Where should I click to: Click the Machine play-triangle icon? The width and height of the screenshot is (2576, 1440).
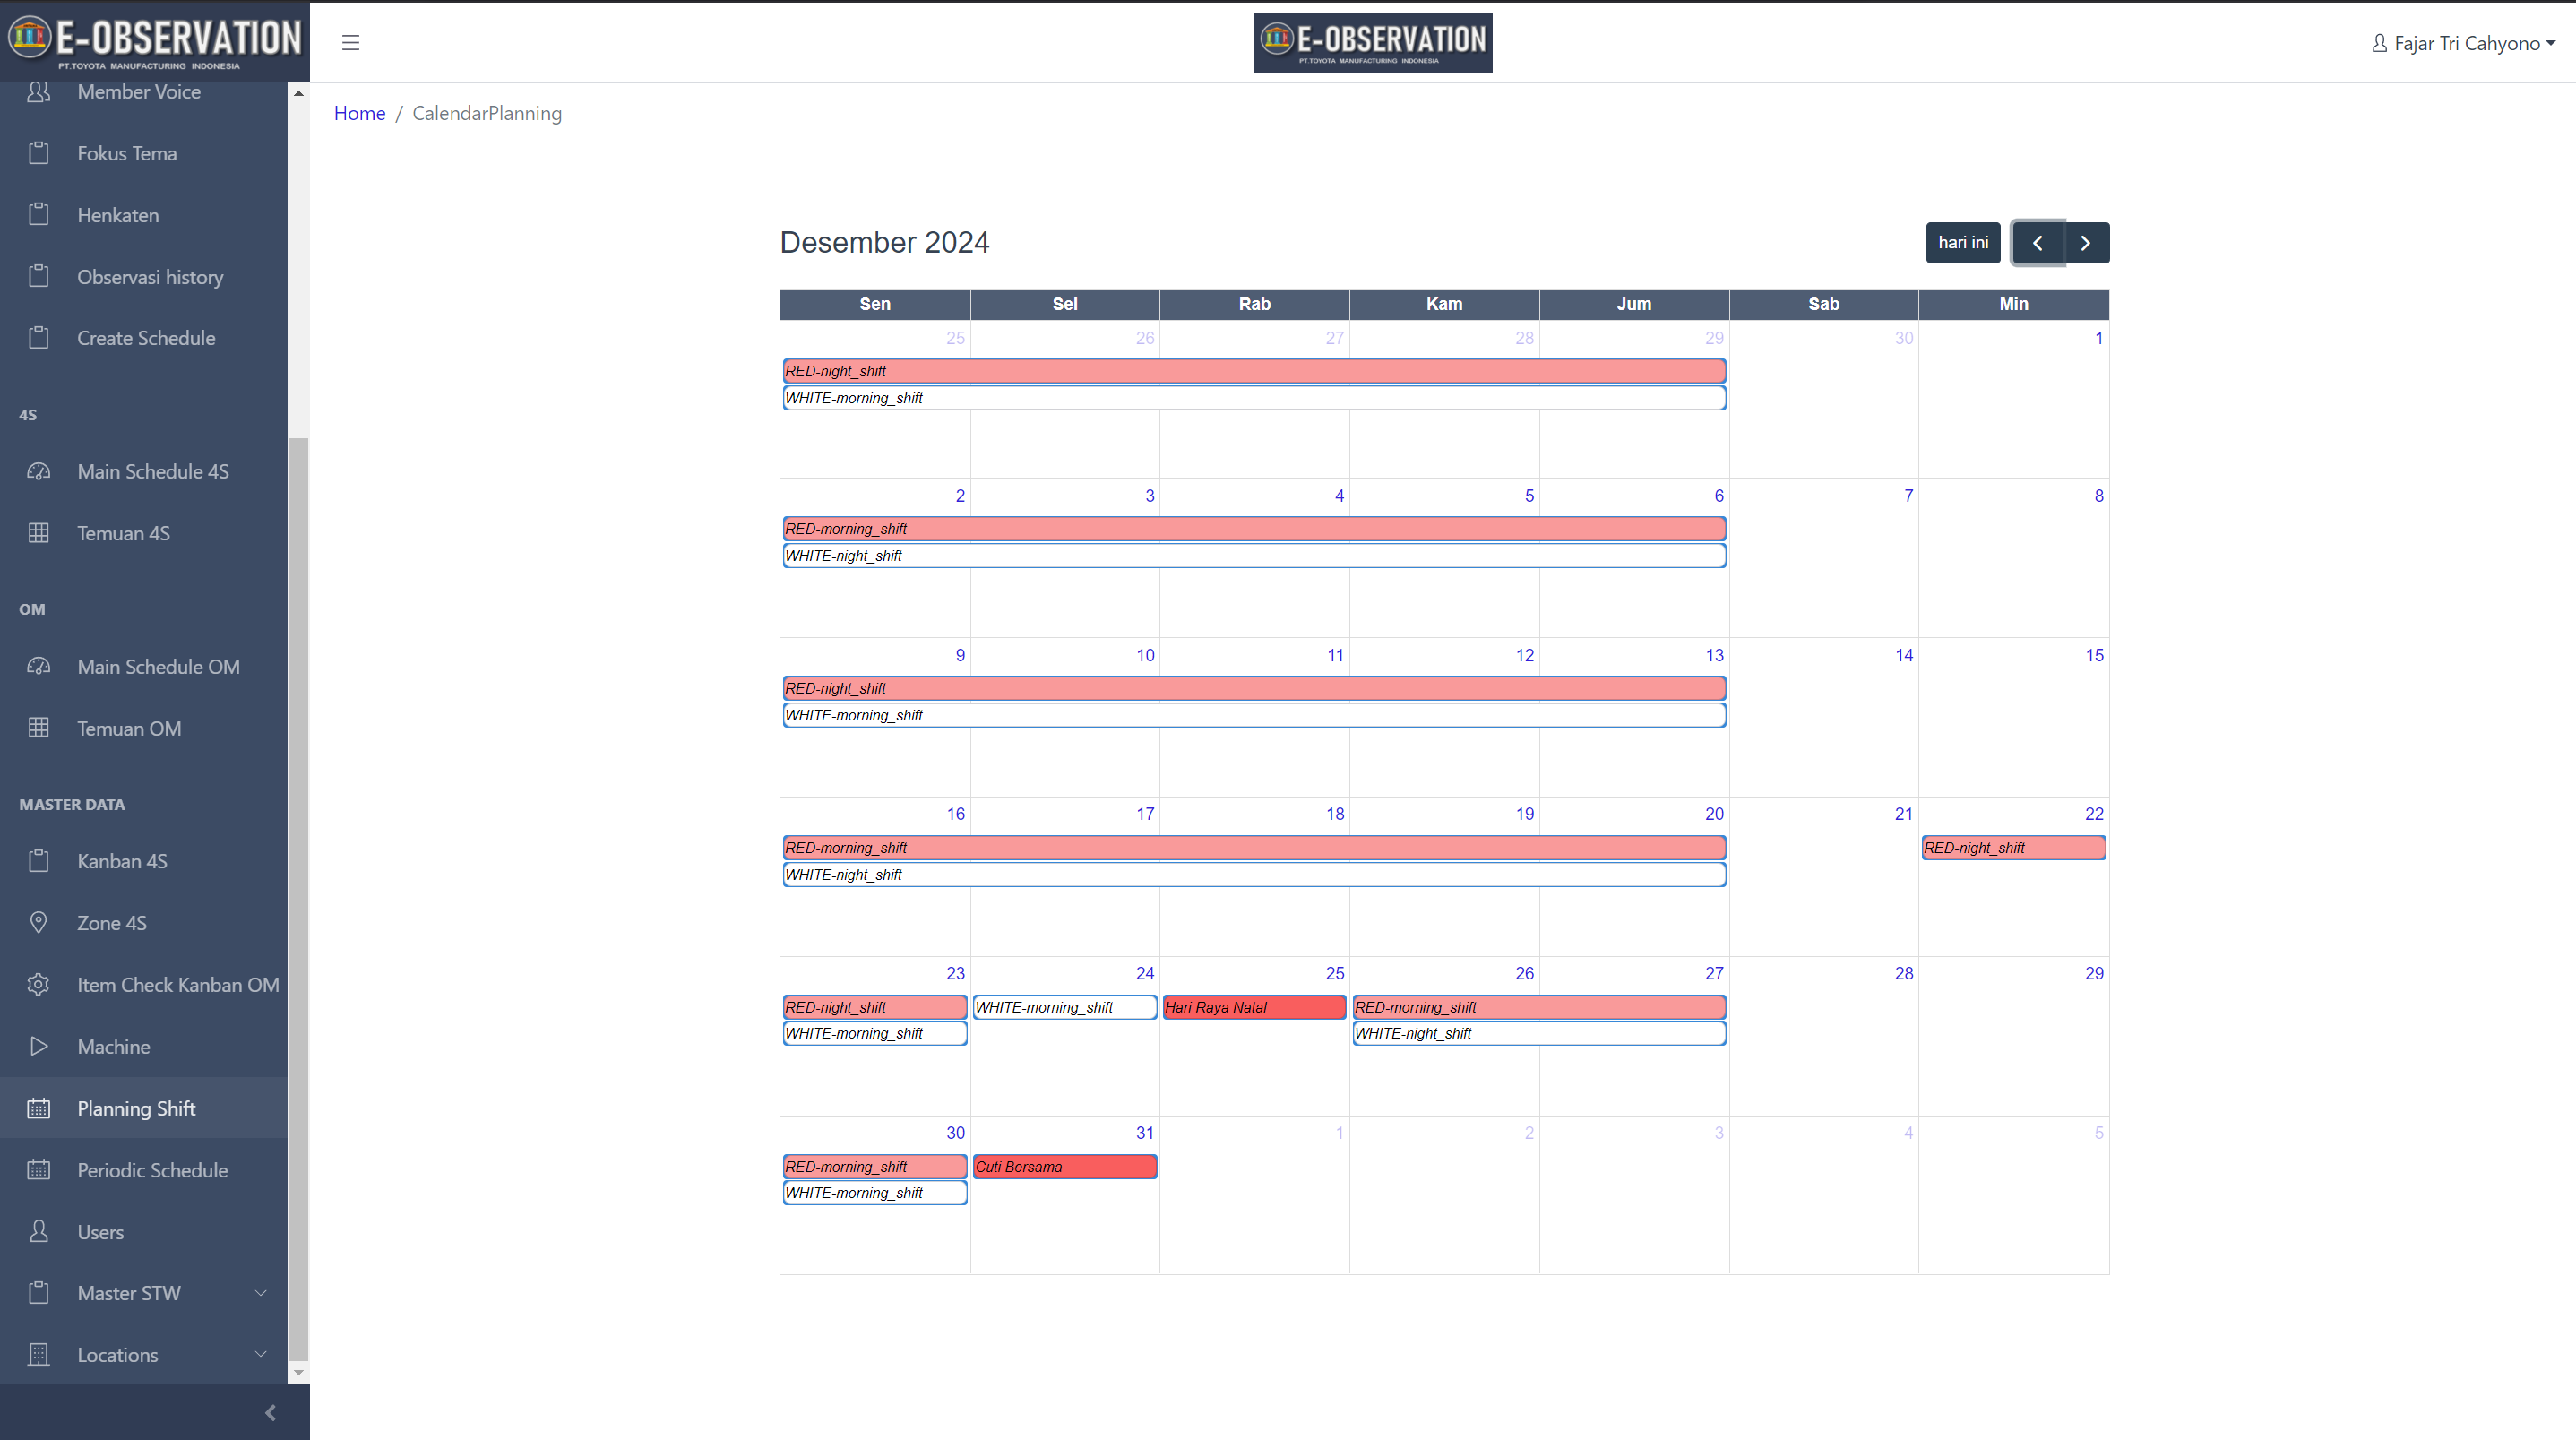pos(38,1046)
